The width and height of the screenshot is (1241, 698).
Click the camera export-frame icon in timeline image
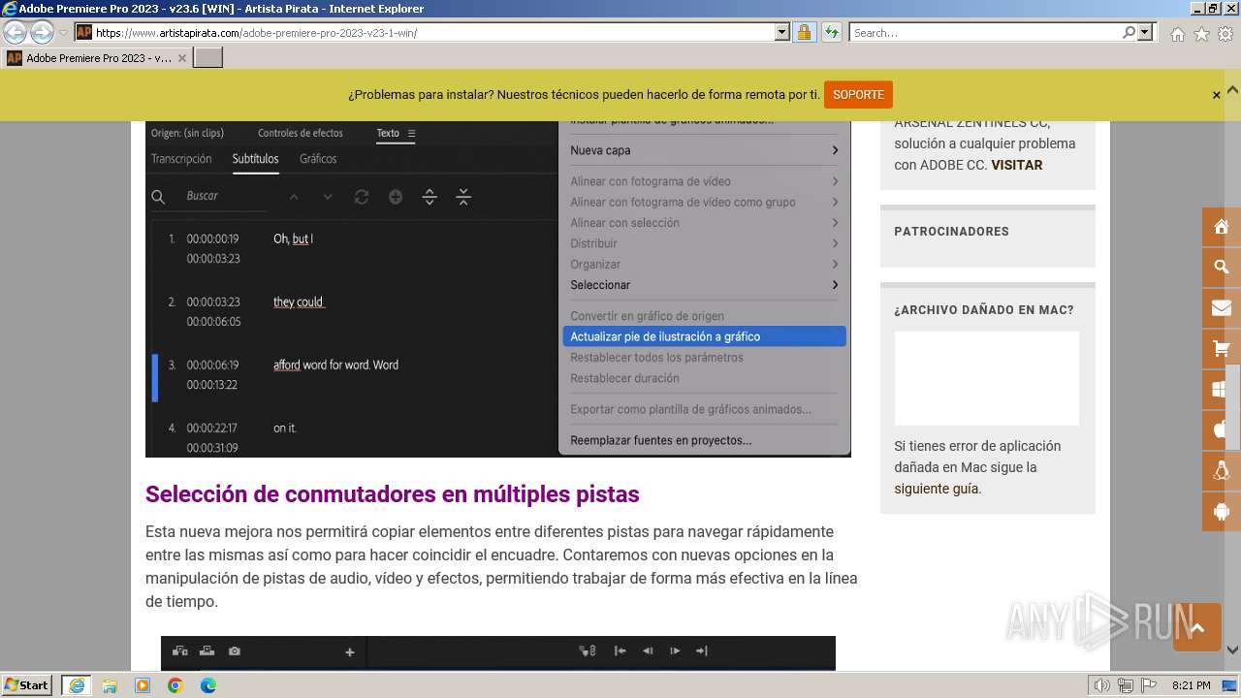pyautogui.click(x=235, y=651)
